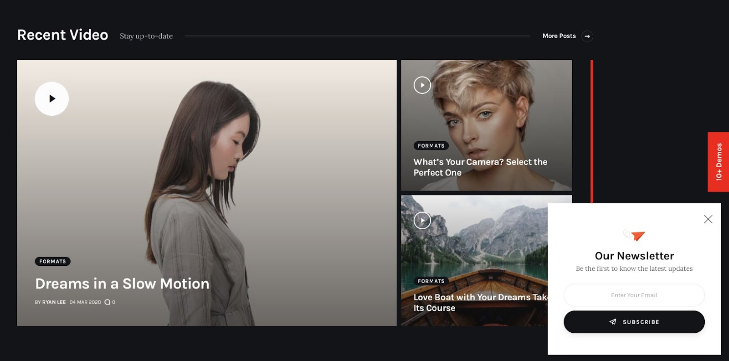Open Love Boat with Your Dreams title
The height and width of the screenshot is (361, 729).
pyautogui.click(x=480, y=303)
